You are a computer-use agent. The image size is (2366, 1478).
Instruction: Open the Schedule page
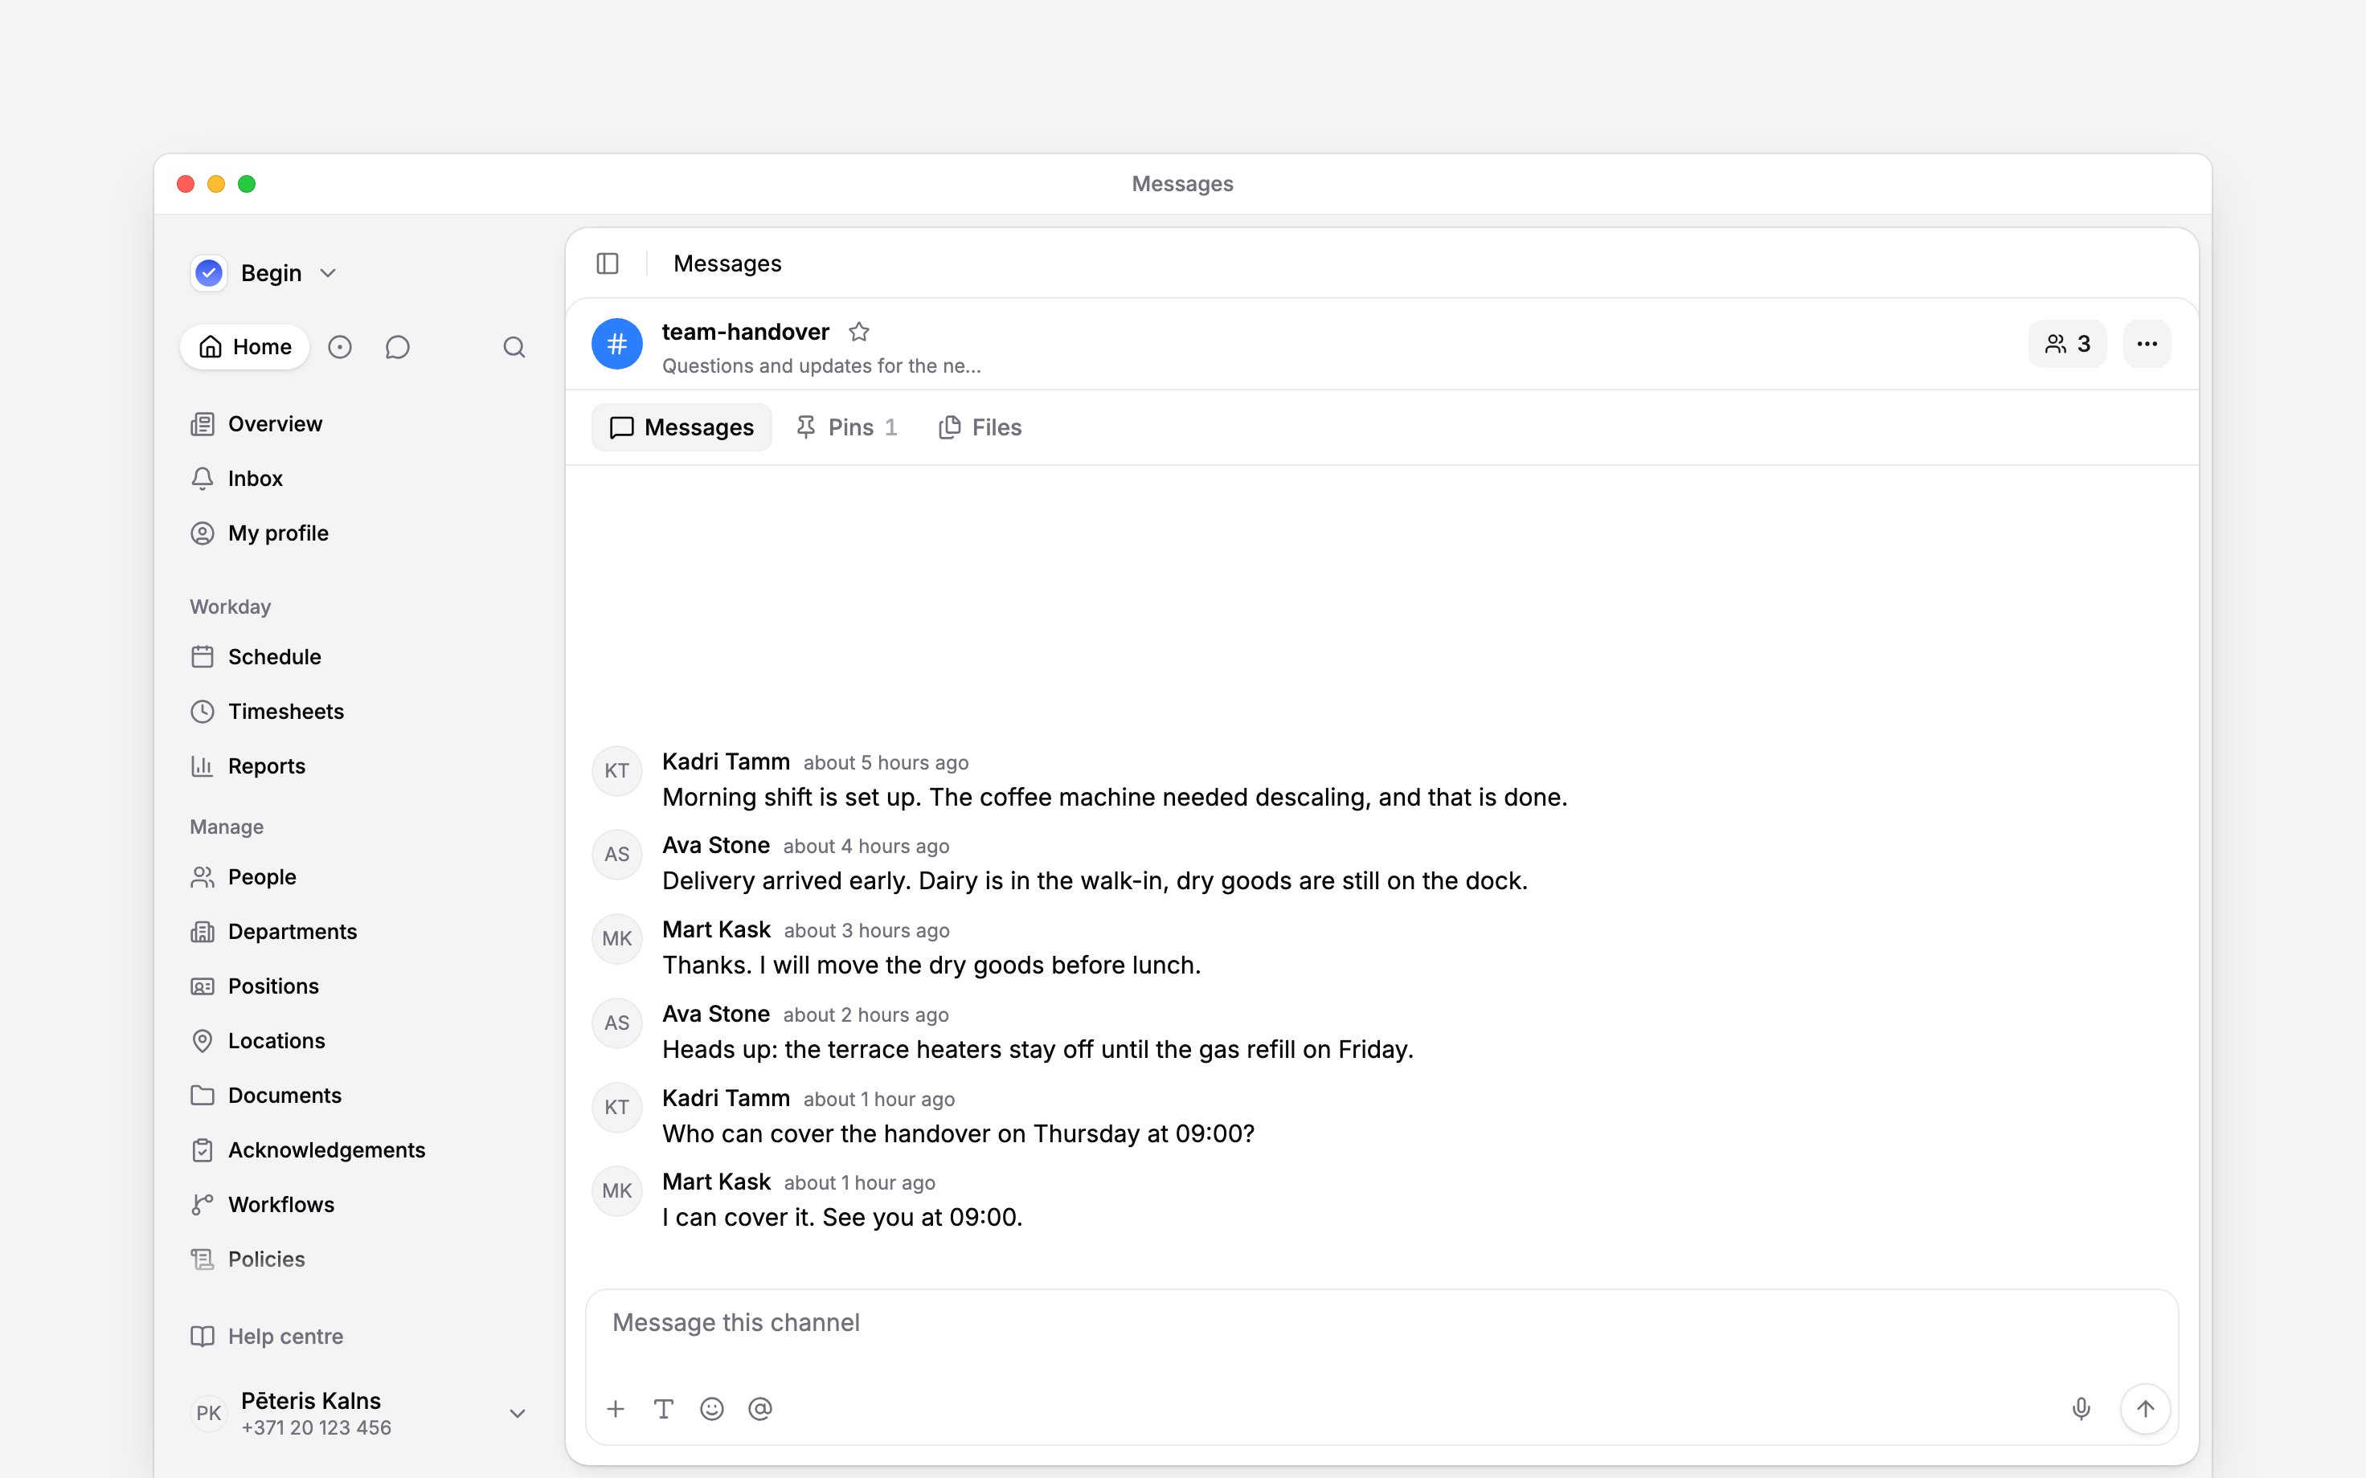click(360, 657)
